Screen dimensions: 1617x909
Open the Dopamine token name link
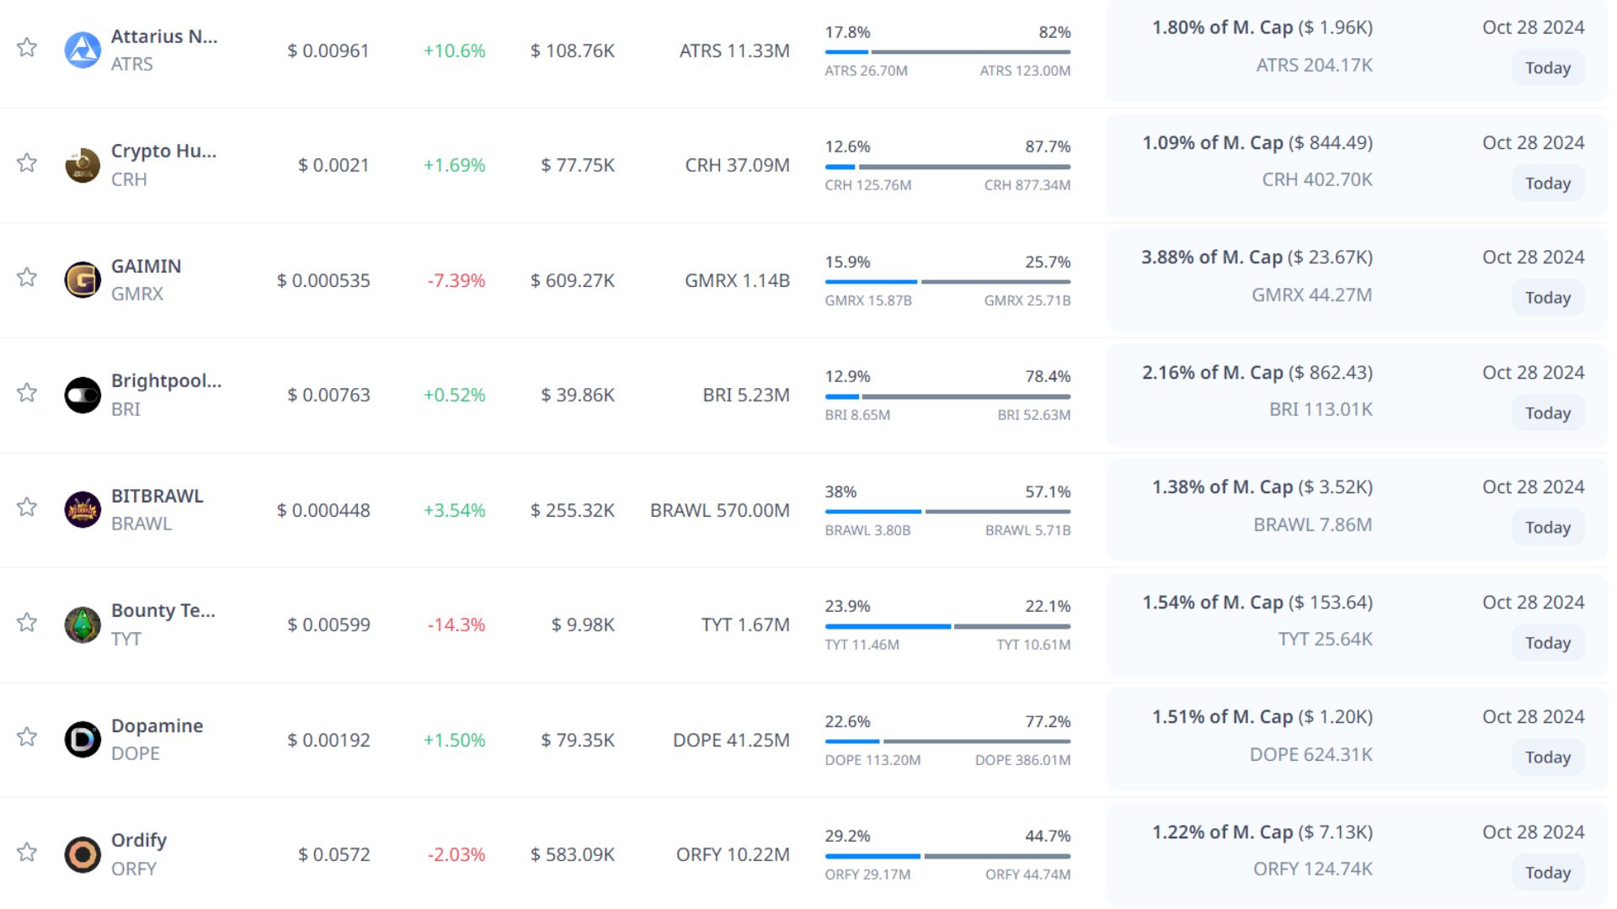point(157,726)
